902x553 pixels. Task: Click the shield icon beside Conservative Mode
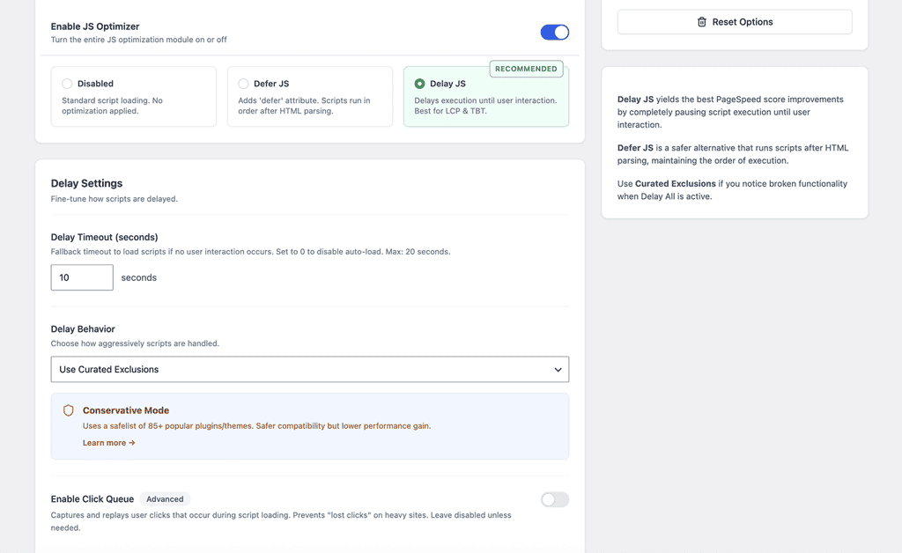[x=69, y=410]
